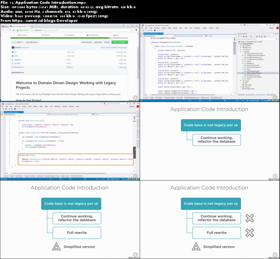Open File menu in Visual Studio with Solution Explorer
The width and height of the screenshot is (280, 259).
[142, 28]
